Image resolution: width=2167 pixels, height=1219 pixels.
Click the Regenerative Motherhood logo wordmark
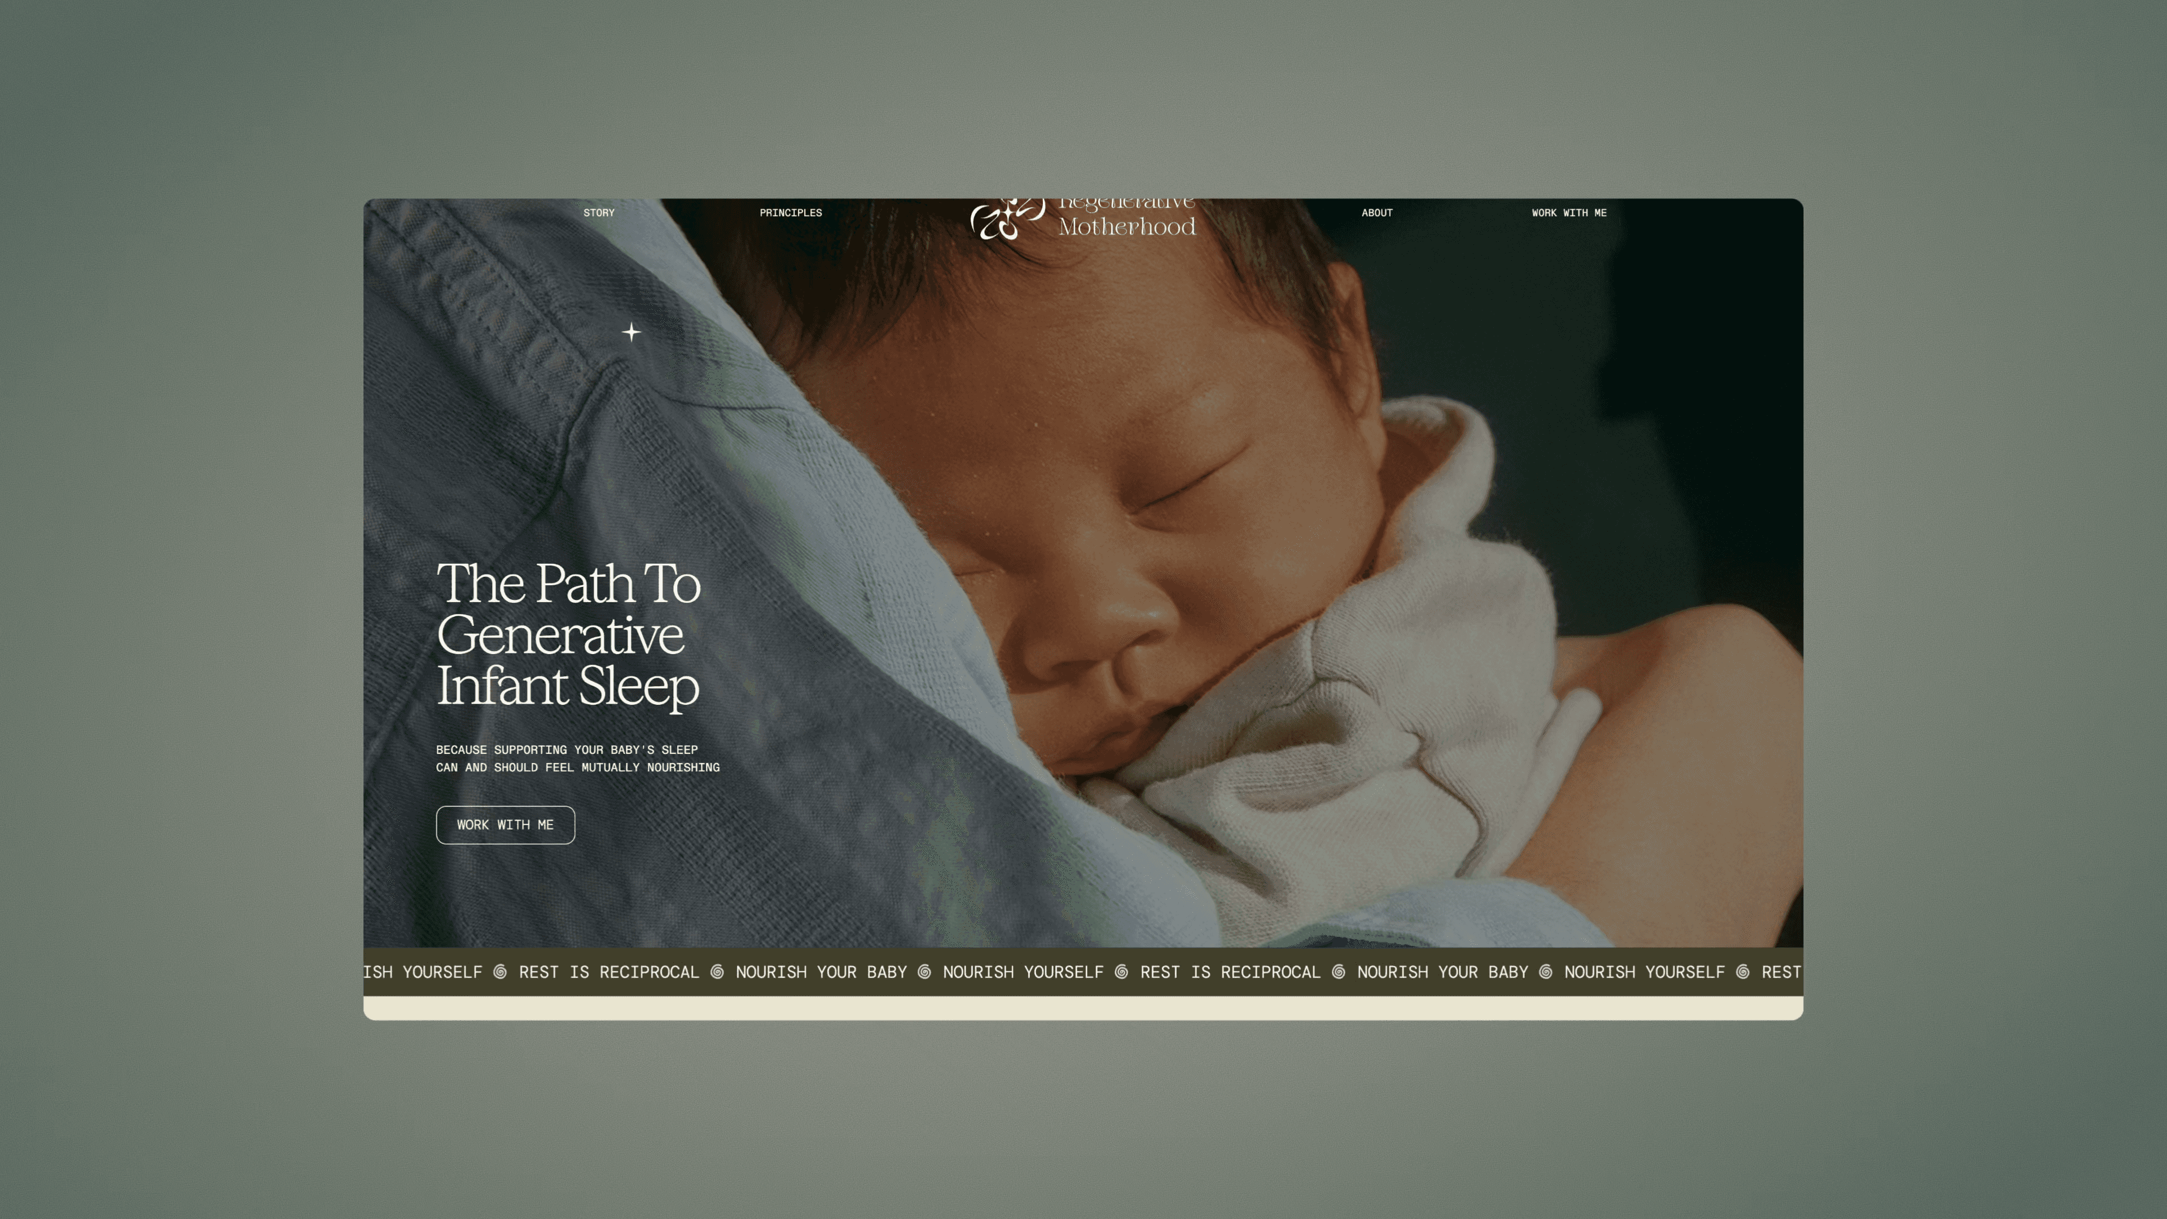(x=1126, y=218)
